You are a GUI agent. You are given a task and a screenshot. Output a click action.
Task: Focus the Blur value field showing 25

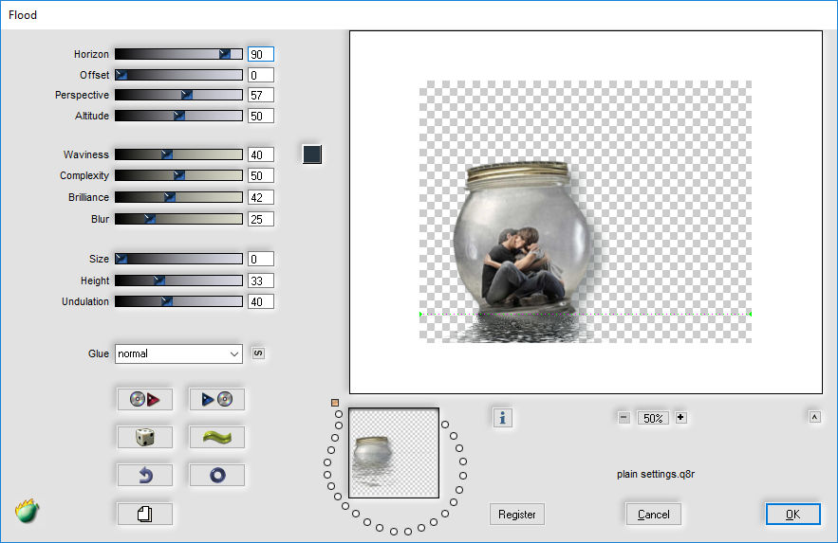click(261, 219)
